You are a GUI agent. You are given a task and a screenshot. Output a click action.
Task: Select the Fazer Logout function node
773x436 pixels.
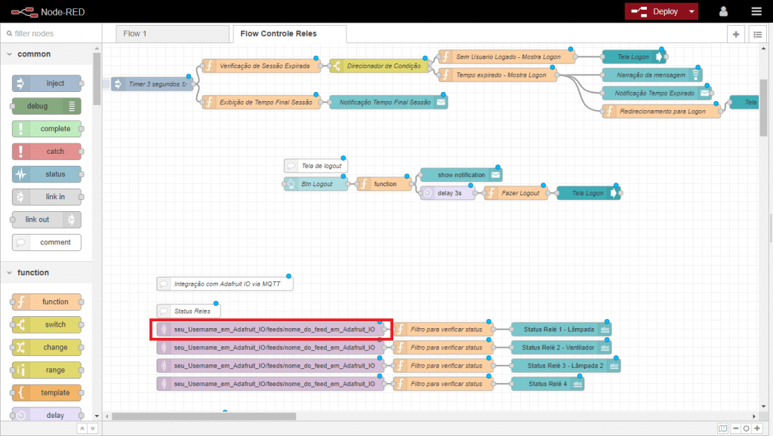(x=516, y=193)
